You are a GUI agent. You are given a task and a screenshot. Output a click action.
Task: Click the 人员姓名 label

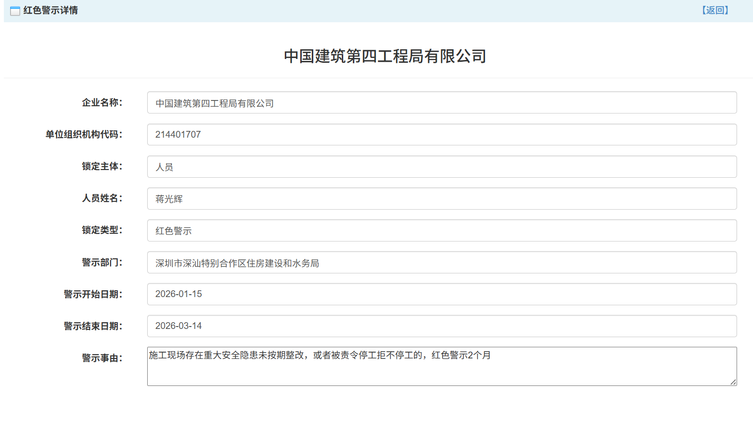[x=102, y=198]
